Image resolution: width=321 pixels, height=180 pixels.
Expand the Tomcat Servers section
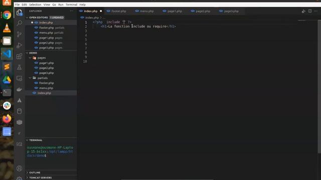[x=27, y=178]
